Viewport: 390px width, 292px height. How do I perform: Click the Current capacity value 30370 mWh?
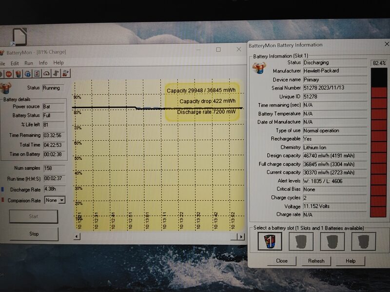[335, 173]
